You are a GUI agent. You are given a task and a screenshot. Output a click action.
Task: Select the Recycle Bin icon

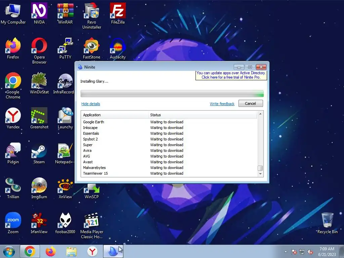click(327, 223)
